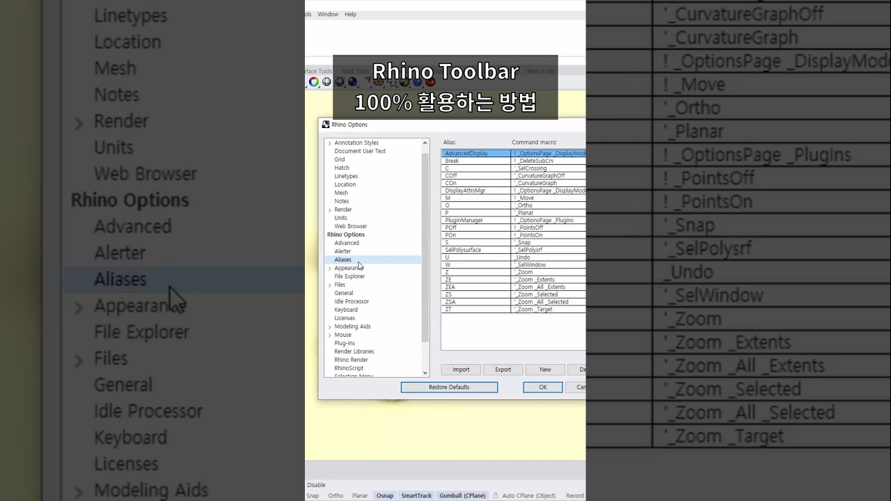
Task: Open the Window menu
Action: click(x=328, y=14)
